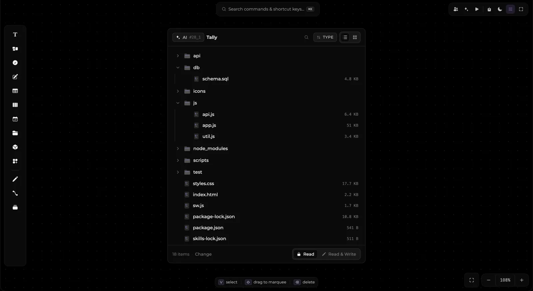
Task: Click the Tally panel title
Action: pos(212,37)
